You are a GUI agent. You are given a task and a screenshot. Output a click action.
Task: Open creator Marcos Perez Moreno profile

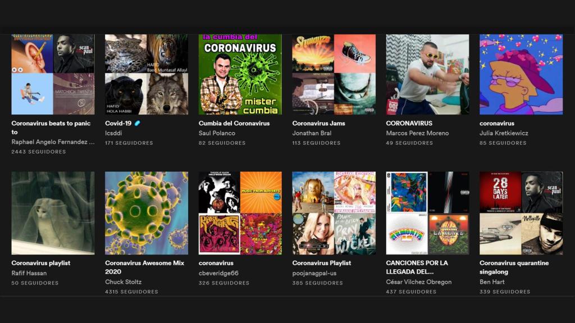pos(417,133)
